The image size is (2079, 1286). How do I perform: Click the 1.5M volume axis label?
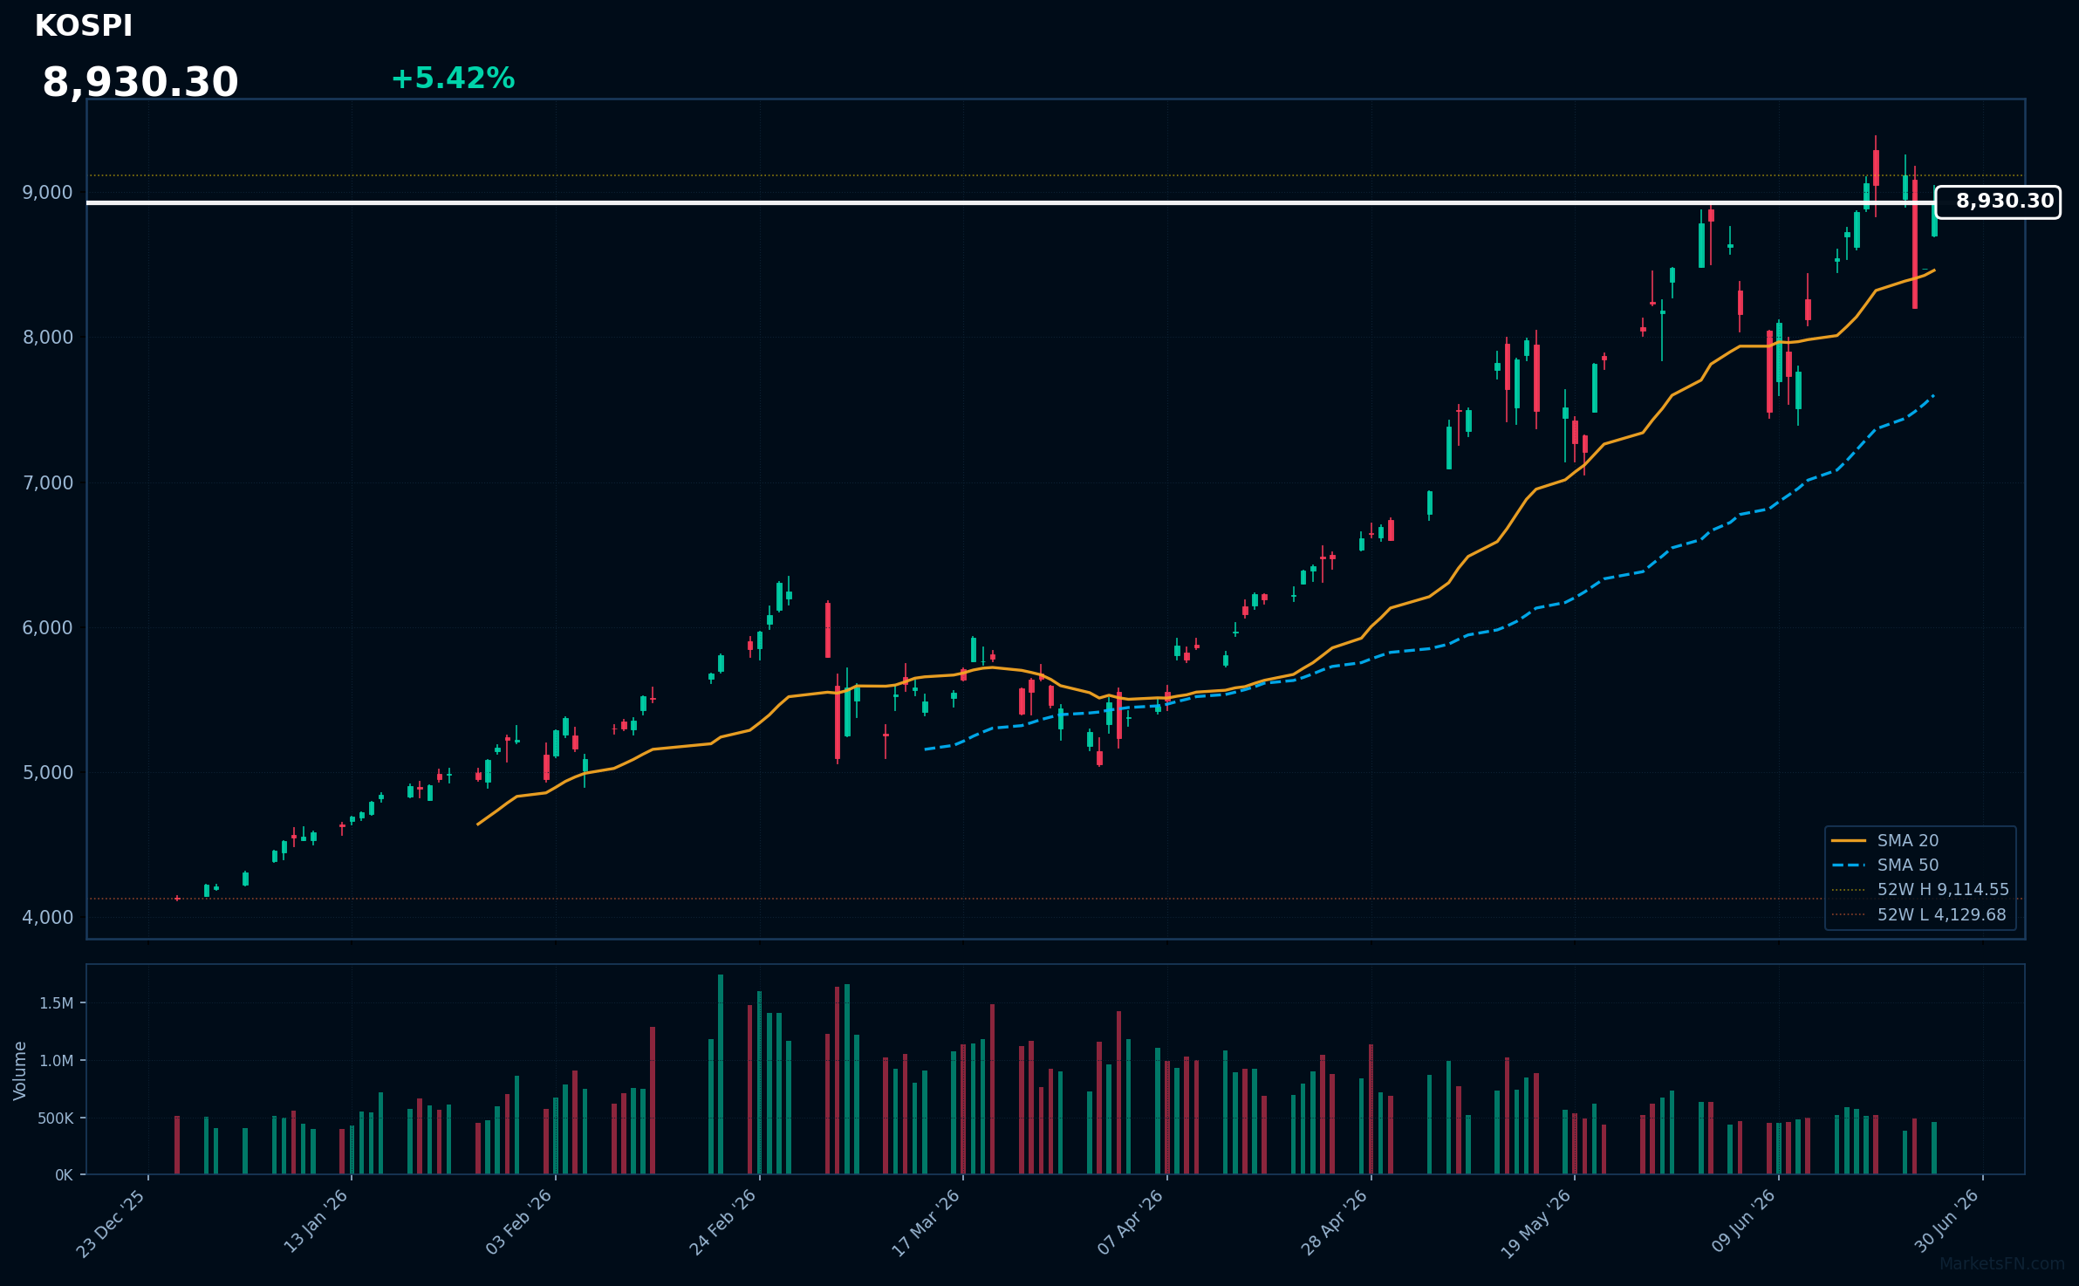click(57, 1003)
